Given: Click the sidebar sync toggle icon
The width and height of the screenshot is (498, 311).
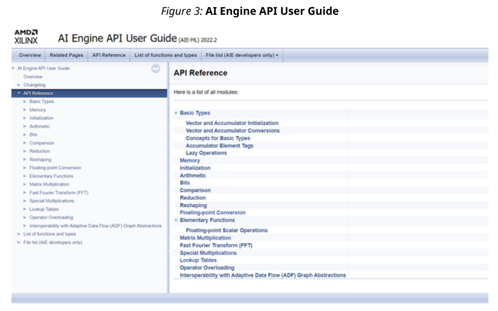Looking at the screenshot, I should 155,68.
